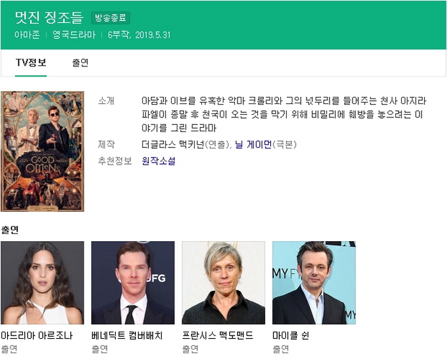Open the Good Omens poster image

[42, 151]
